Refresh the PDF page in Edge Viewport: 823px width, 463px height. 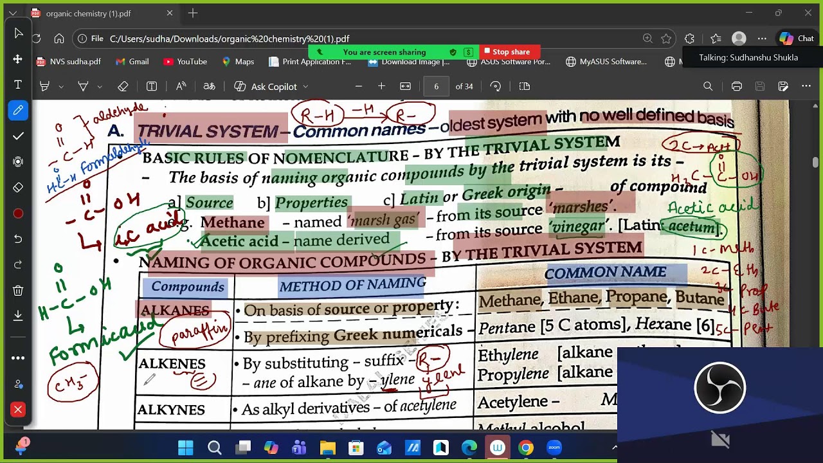coord(36,39)
